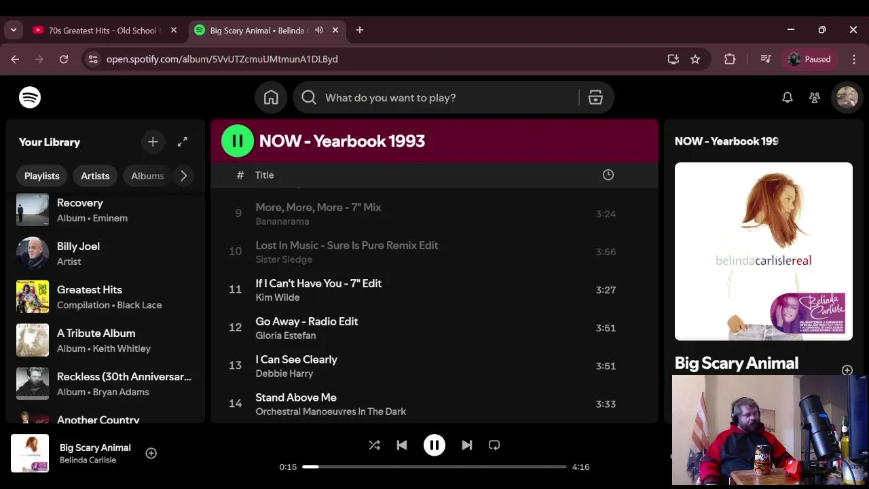Open the tab search dropdown
The width and height of the screenshot is (869, 489).
(x=13, y=31)
